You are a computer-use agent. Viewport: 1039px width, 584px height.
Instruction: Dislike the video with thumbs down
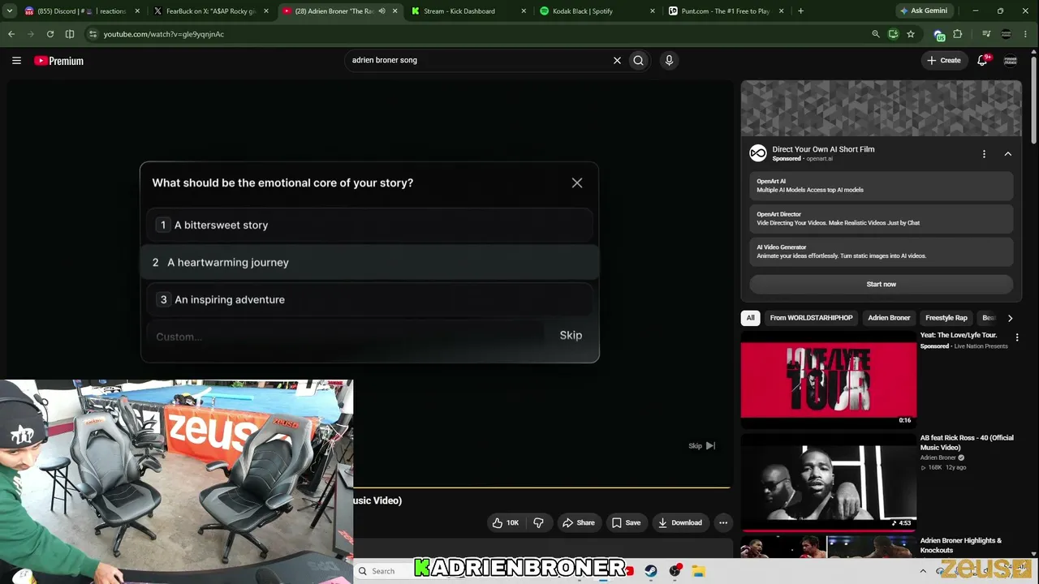[538, 523]
